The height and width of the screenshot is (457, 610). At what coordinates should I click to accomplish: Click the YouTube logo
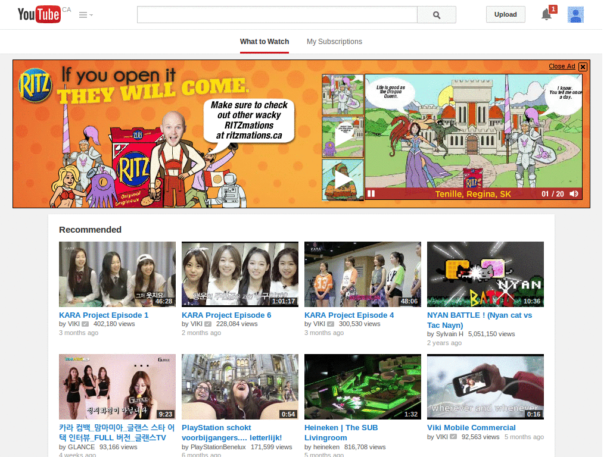[x=39, y=14]
